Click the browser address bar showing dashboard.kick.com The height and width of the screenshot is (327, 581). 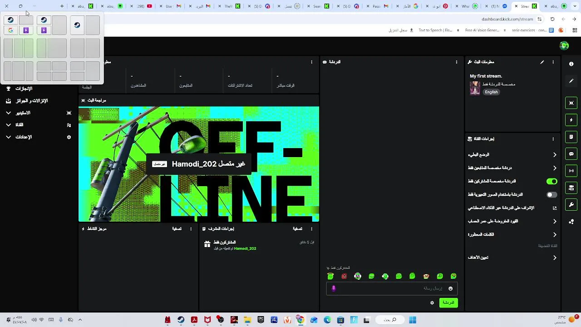tap(507, 20)
